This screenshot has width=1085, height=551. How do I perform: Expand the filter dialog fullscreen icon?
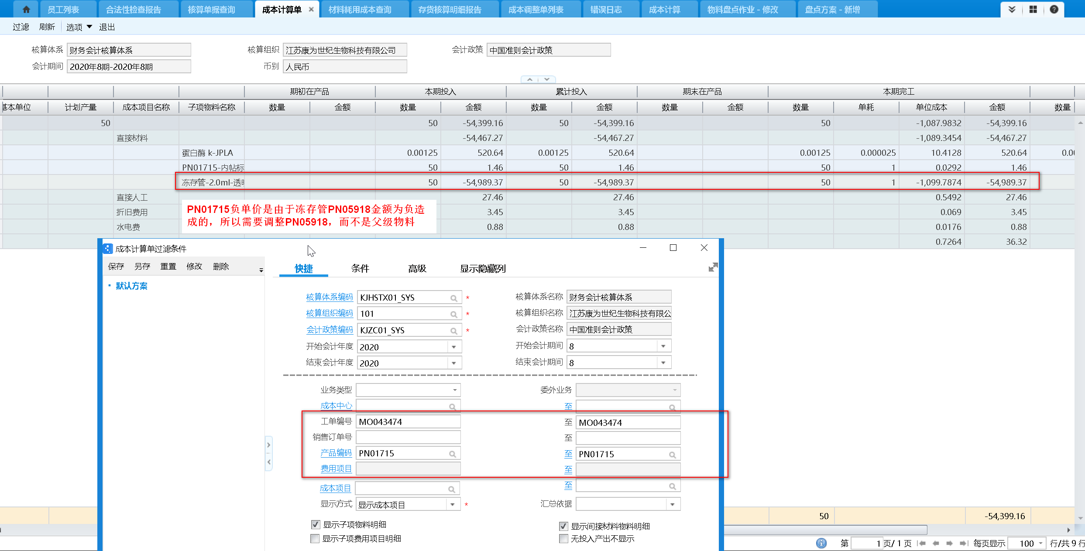click(x=713, y=267)
